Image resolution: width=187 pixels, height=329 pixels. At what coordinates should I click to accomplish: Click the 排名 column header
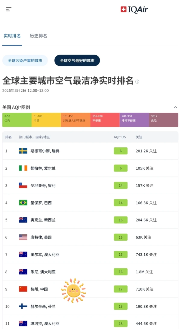click(x=9, y=137)
